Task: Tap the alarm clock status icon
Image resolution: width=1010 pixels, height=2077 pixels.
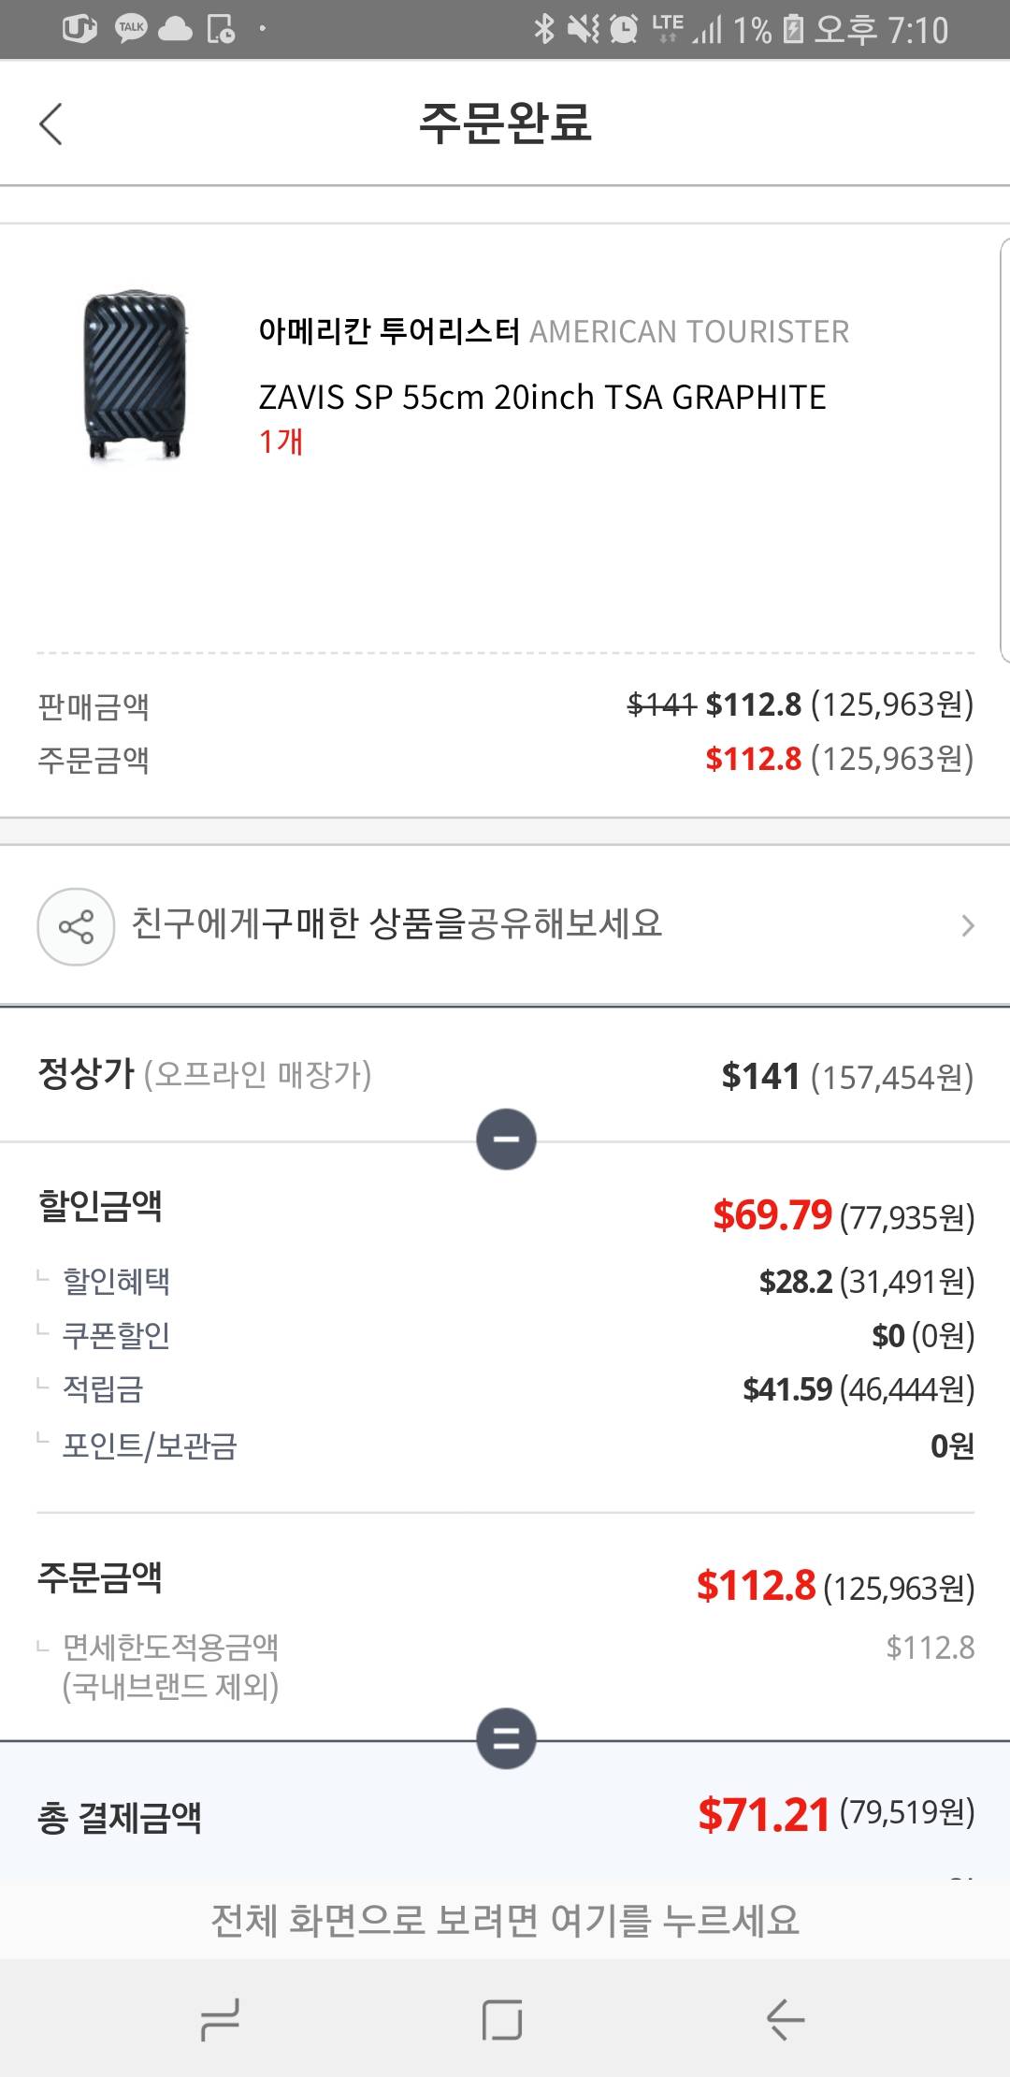Action: [623, 29]
